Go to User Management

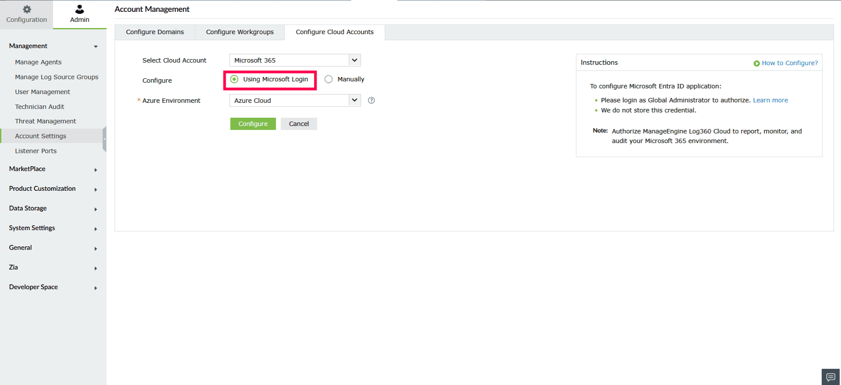tap(43, 92)
